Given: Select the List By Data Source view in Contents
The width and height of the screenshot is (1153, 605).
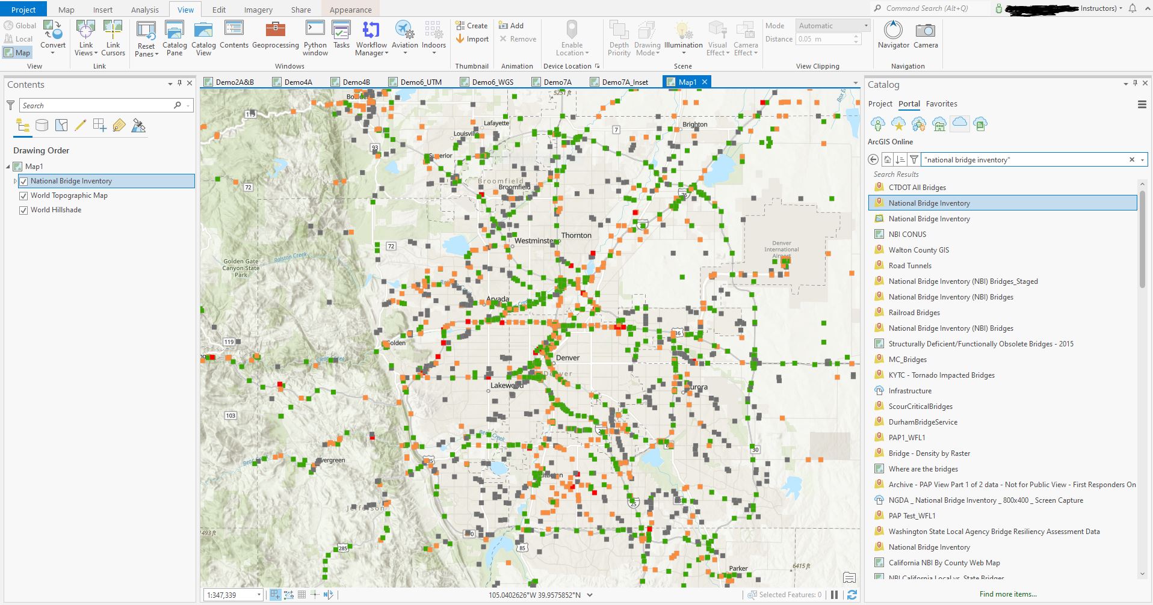Looking at the screenshot, I should [x=42, y=125].
